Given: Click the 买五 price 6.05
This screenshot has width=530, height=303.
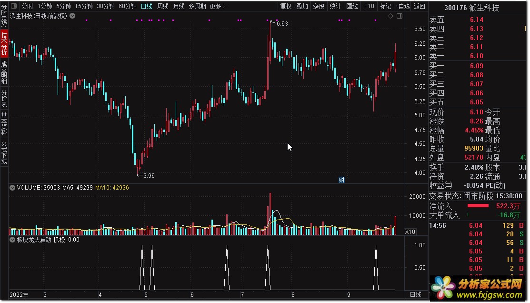Looking at the screenshot, I should point(477,102).
